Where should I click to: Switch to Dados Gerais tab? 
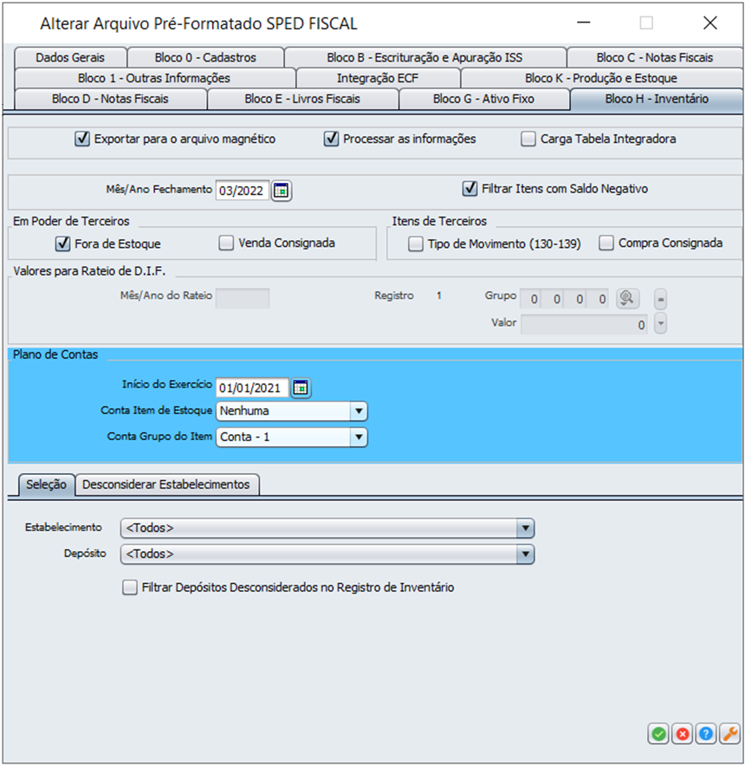point(70,58)
